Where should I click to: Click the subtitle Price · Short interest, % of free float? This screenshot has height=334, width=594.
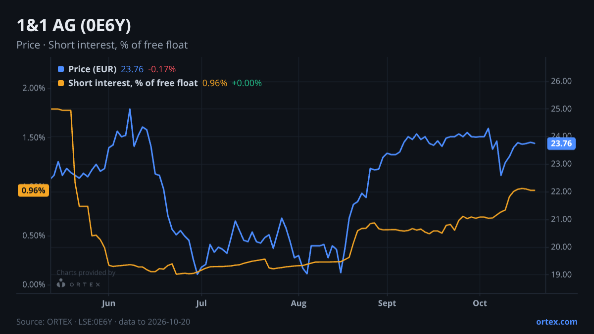[102, 45]
